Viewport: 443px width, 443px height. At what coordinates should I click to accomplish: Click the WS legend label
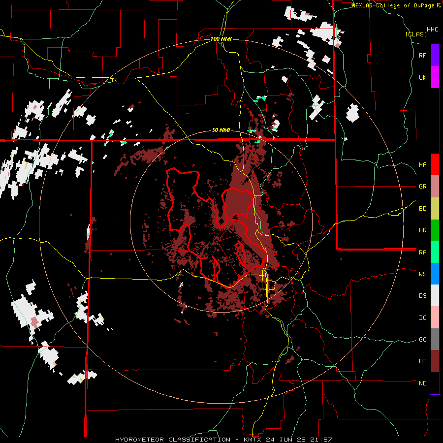point(422,274)
